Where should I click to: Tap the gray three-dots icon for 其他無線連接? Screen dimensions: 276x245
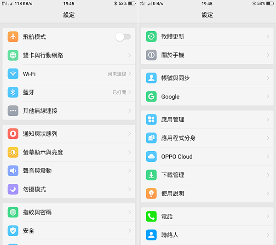pyautogui.click(x=13, y=111)
